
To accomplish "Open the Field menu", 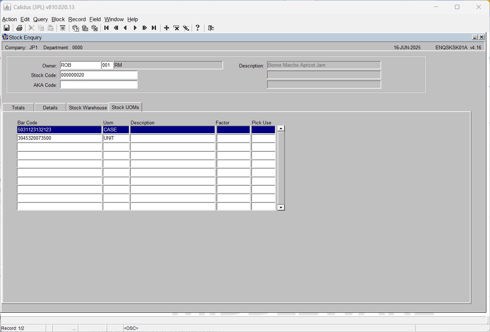I will [95, 19].
